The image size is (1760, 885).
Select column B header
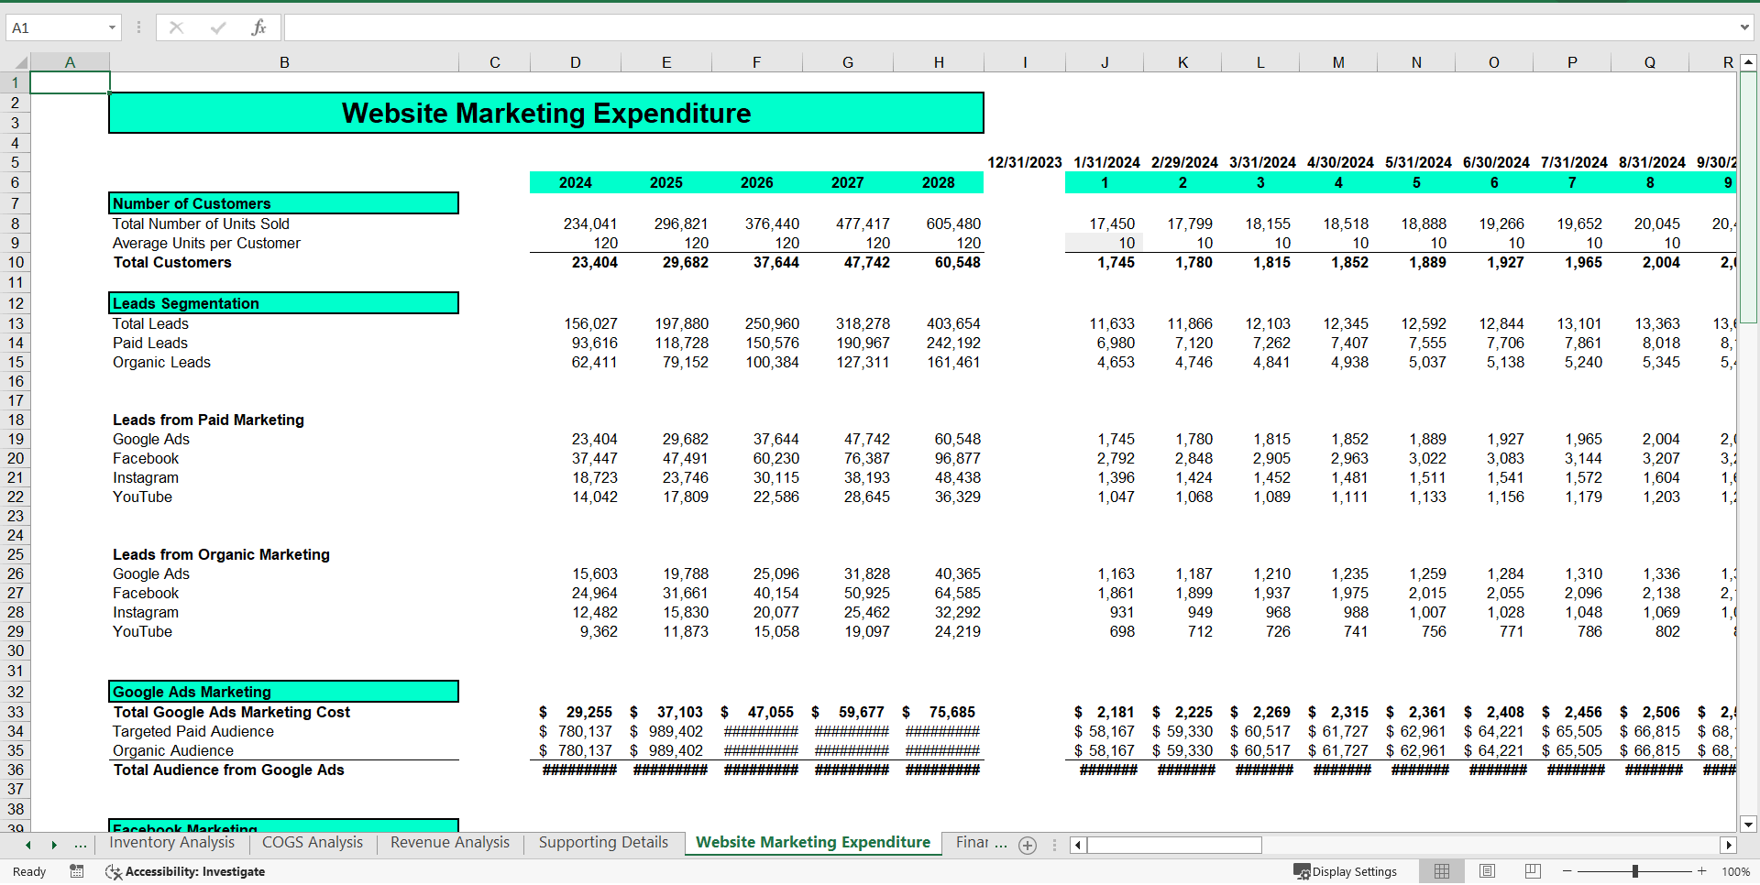[x=284, y=62]
